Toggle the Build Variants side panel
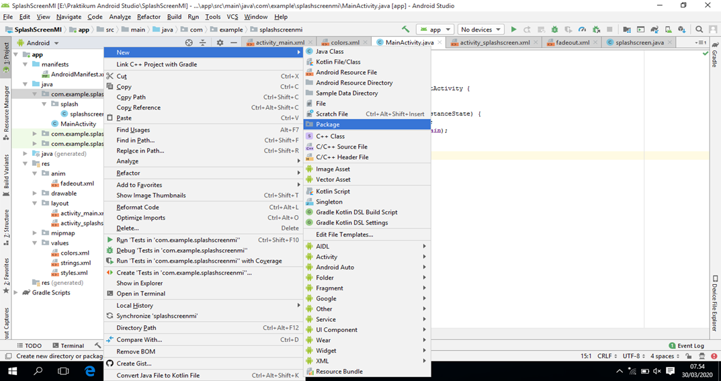 click(x=6, y=174)
